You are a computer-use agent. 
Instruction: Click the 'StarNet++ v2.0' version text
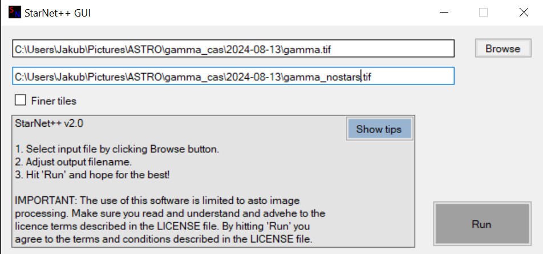49,123
